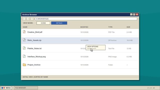Click the ZIP Archive type cell
This screenshot has height=90, width=160.
click(112, 40)
